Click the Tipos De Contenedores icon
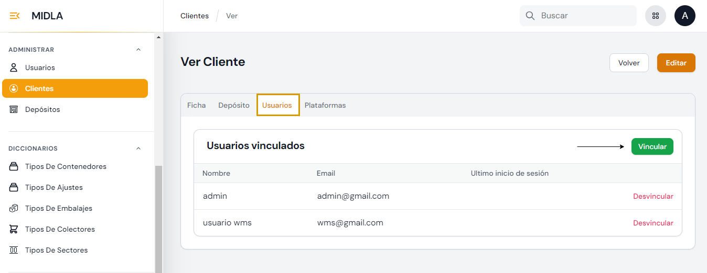This screenshot has width=707, height=273. 14,166
